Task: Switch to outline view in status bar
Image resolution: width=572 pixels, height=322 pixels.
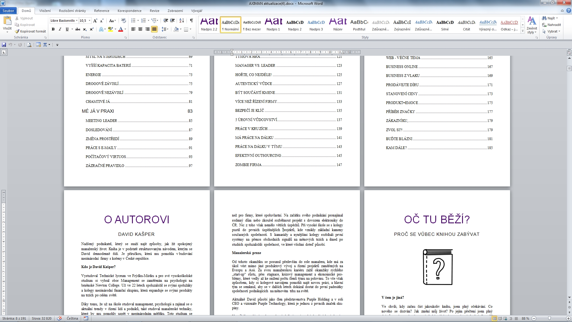Action: 511,318
